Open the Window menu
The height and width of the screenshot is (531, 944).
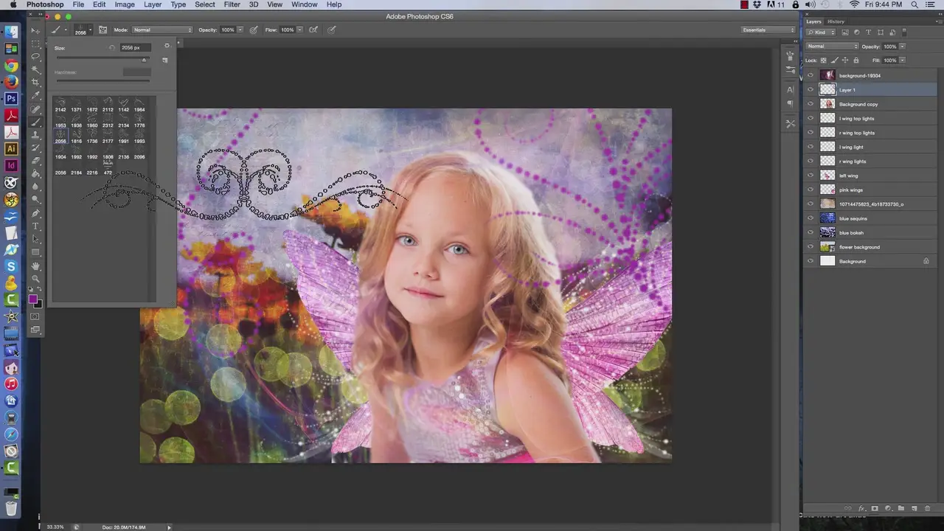click(x=304, y=4)
